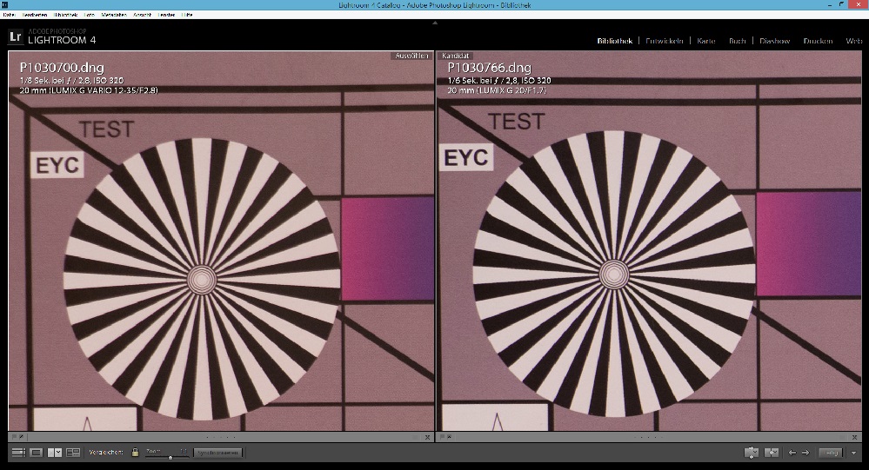Open the Ansicht menu
Viewport: 869px width, 470px height.
[142, 15]
